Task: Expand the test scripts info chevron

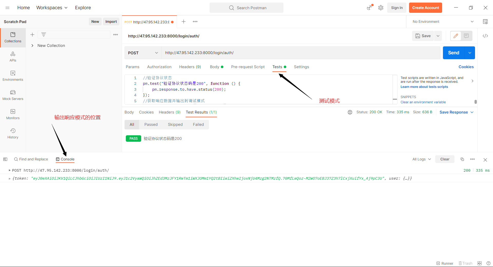Action: pyautogui.click(x=472, y=81)
